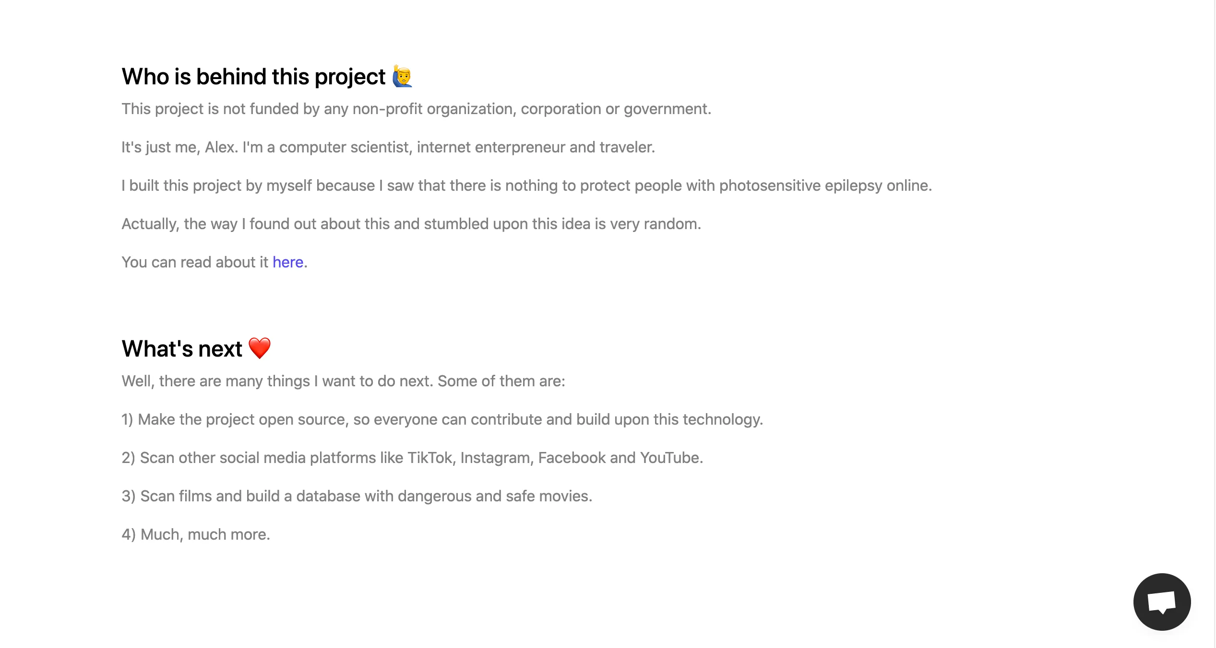
Task: Click the page's vertical scrollbar track
Action: (1215, 324)
